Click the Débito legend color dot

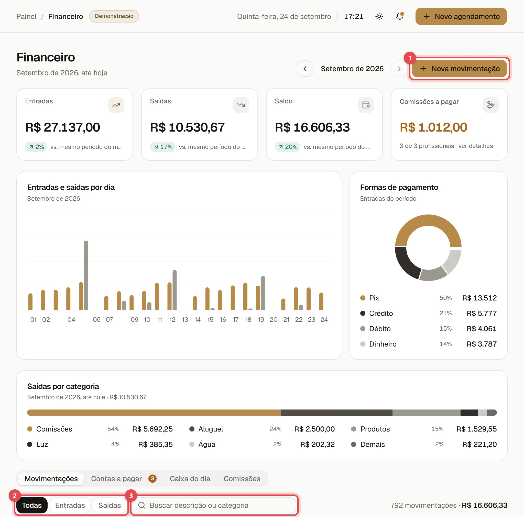point(363,328)
